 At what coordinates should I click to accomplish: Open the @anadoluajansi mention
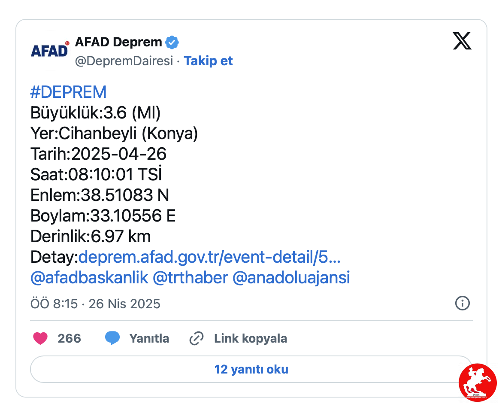(x=291, y=278)
